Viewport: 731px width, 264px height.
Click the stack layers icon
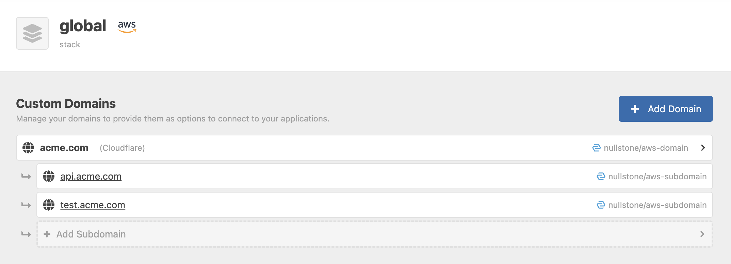pos(32,33)
